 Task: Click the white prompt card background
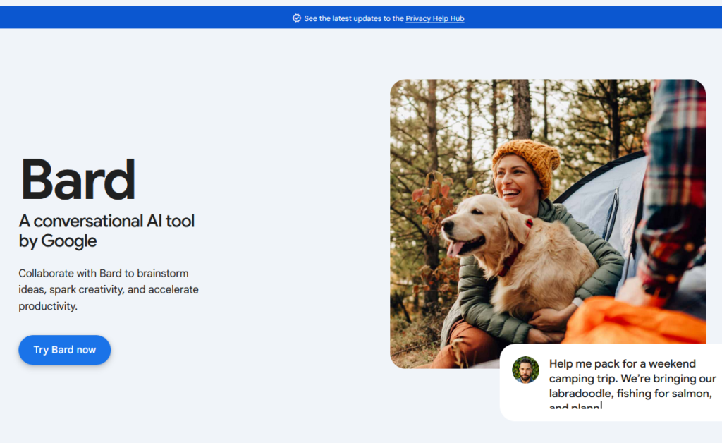pyautogui.click(x=611, y=382)
